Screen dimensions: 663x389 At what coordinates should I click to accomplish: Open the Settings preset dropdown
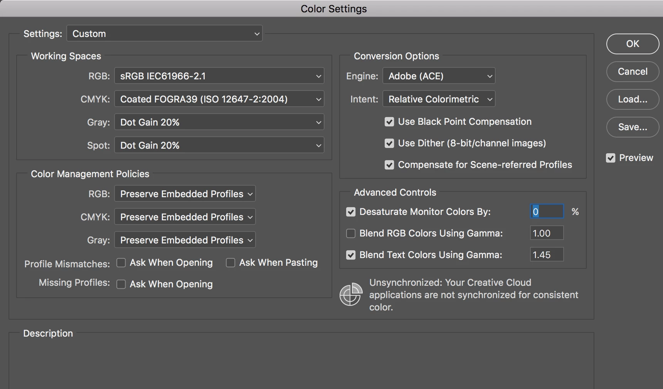point(165,34)
